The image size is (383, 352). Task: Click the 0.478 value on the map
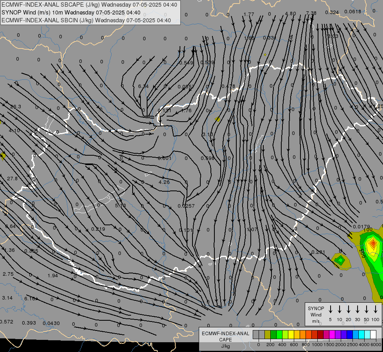click(x=228, y=86)
